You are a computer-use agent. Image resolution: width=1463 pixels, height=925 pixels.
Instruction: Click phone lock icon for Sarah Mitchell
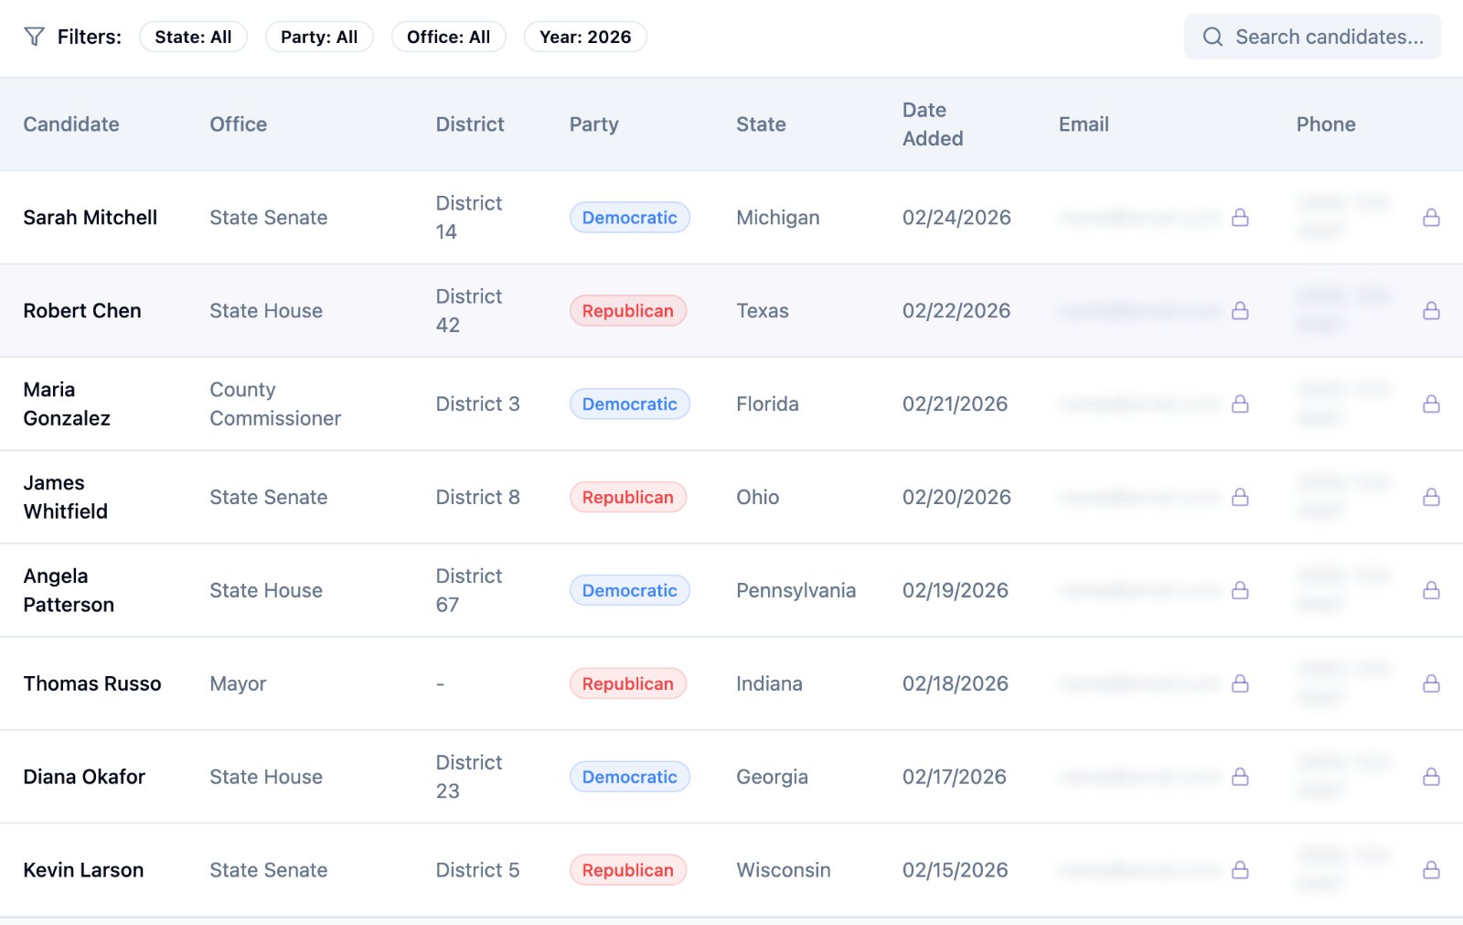click(x=1431, y=218)
